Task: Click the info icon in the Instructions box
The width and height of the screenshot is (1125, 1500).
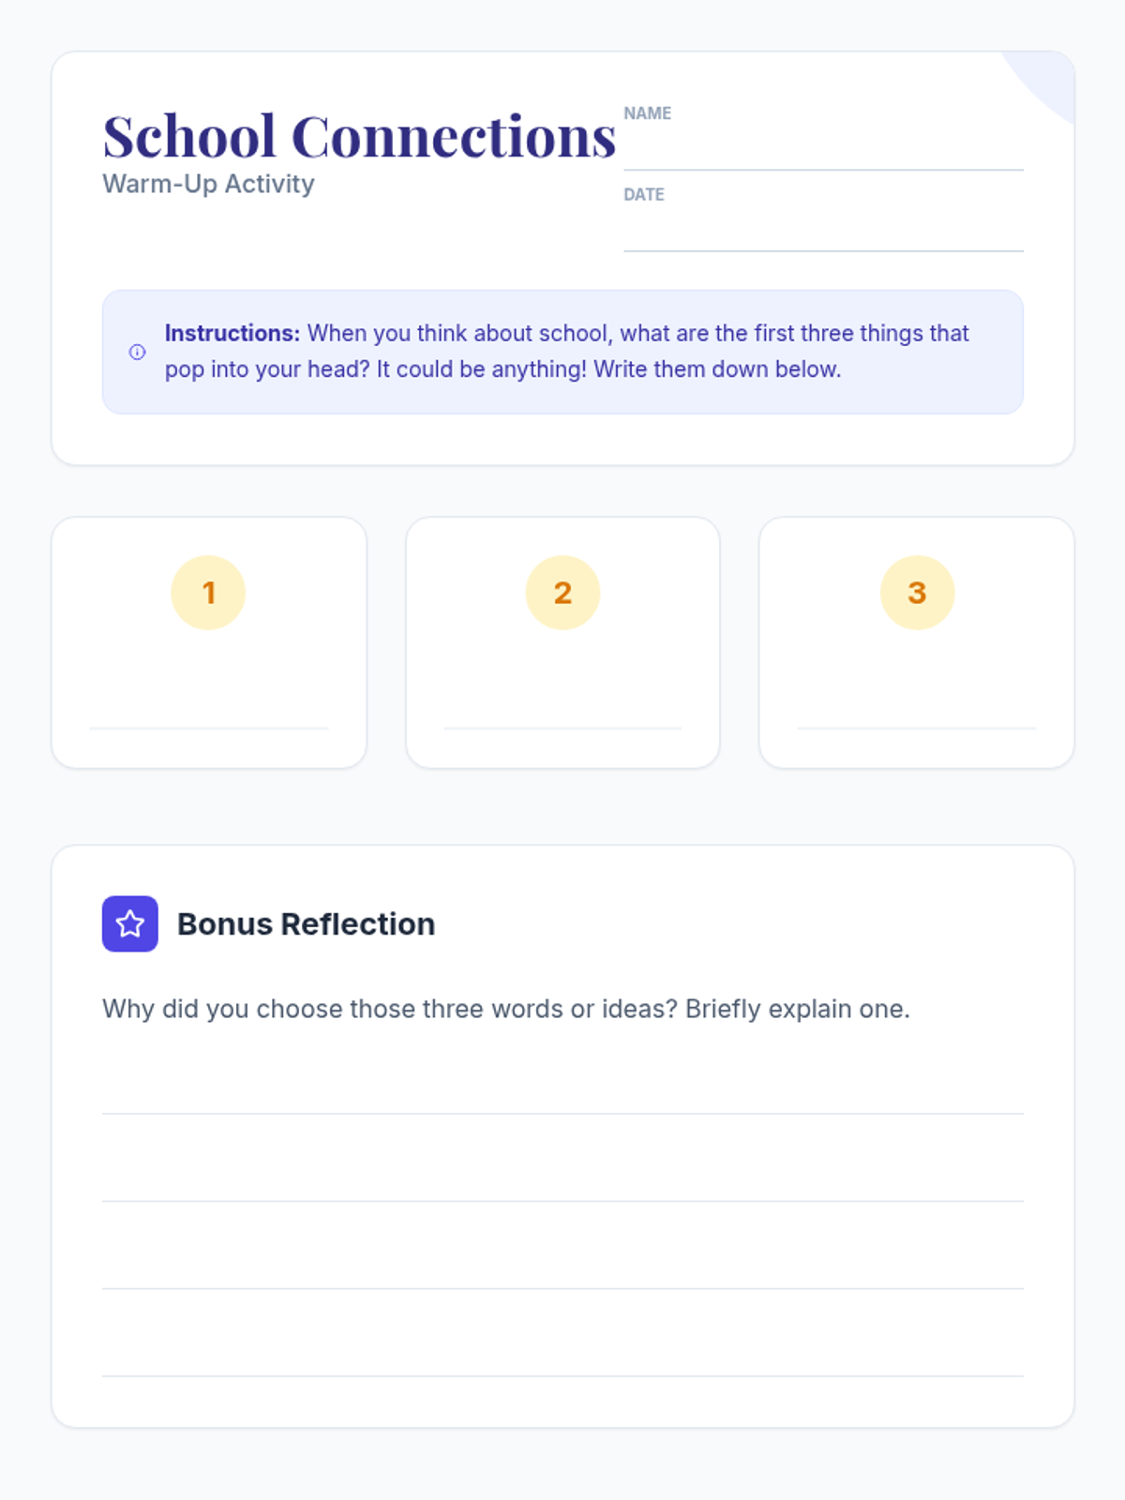Action: coord(137,352)
